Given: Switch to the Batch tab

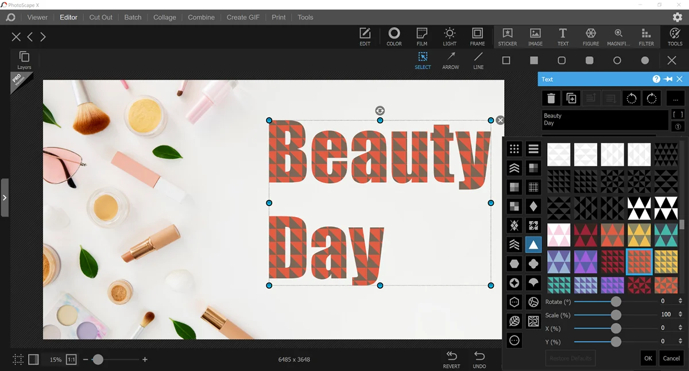Looking at the screenshot, I should pos(133,17).
